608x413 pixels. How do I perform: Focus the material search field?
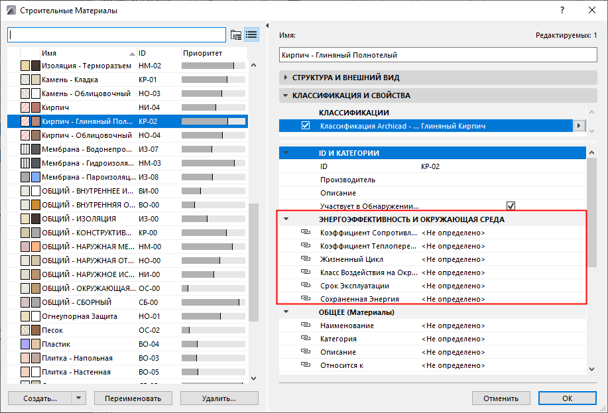point(117,35)
